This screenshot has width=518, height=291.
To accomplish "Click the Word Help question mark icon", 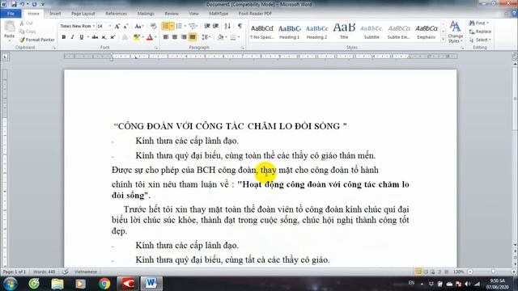I will click(x=514, y=14).
